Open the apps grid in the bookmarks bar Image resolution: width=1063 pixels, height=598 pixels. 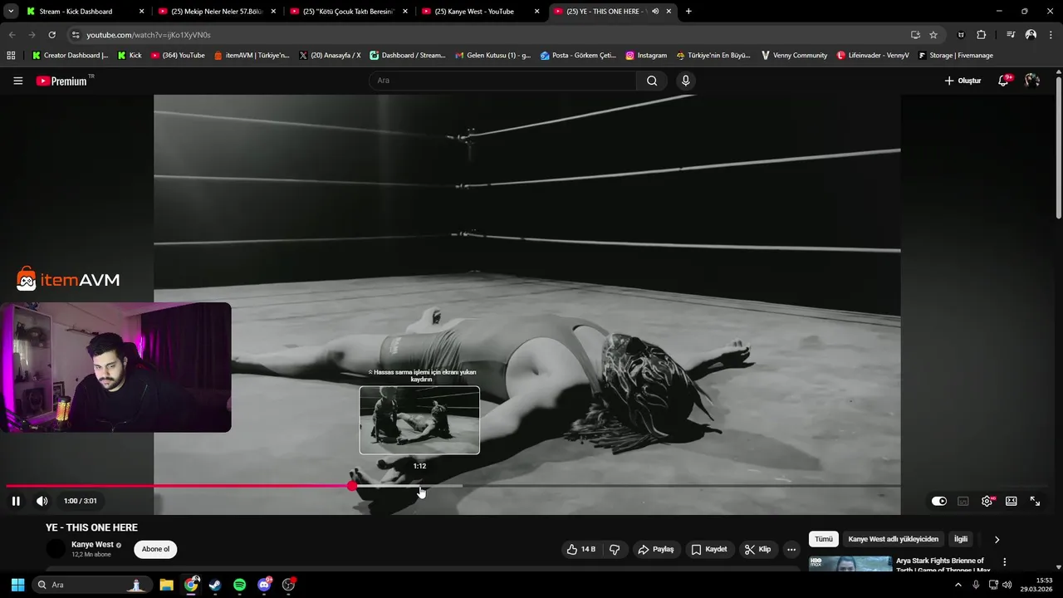[11, 56]
